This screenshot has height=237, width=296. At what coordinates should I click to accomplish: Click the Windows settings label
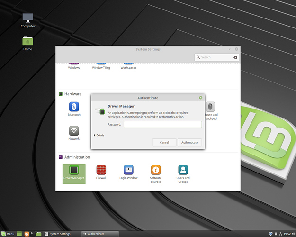tap(74, 68)
